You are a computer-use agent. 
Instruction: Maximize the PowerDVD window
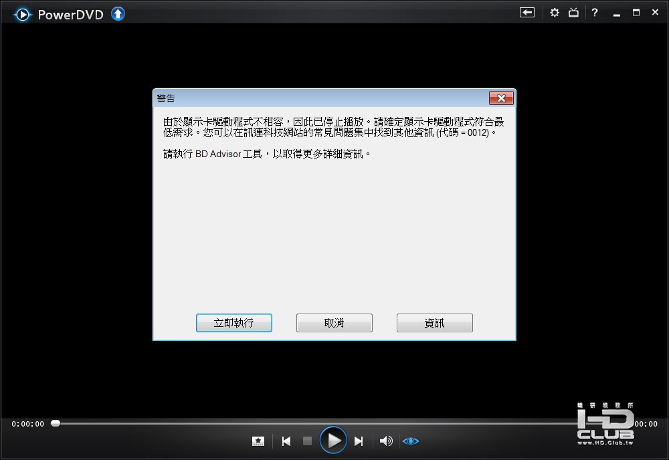(x=636, y=13)
